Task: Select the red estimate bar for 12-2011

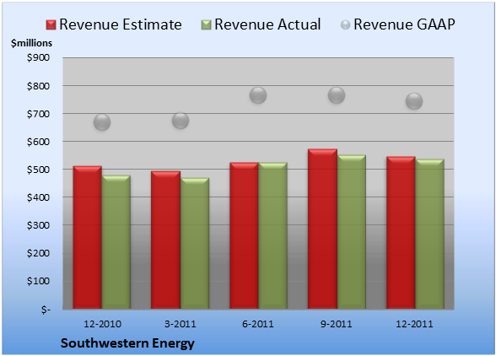Action: [x=401, y=233]
